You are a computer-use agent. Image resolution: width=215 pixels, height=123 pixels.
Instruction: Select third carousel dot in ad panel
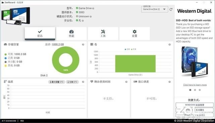tap(200, 90)
